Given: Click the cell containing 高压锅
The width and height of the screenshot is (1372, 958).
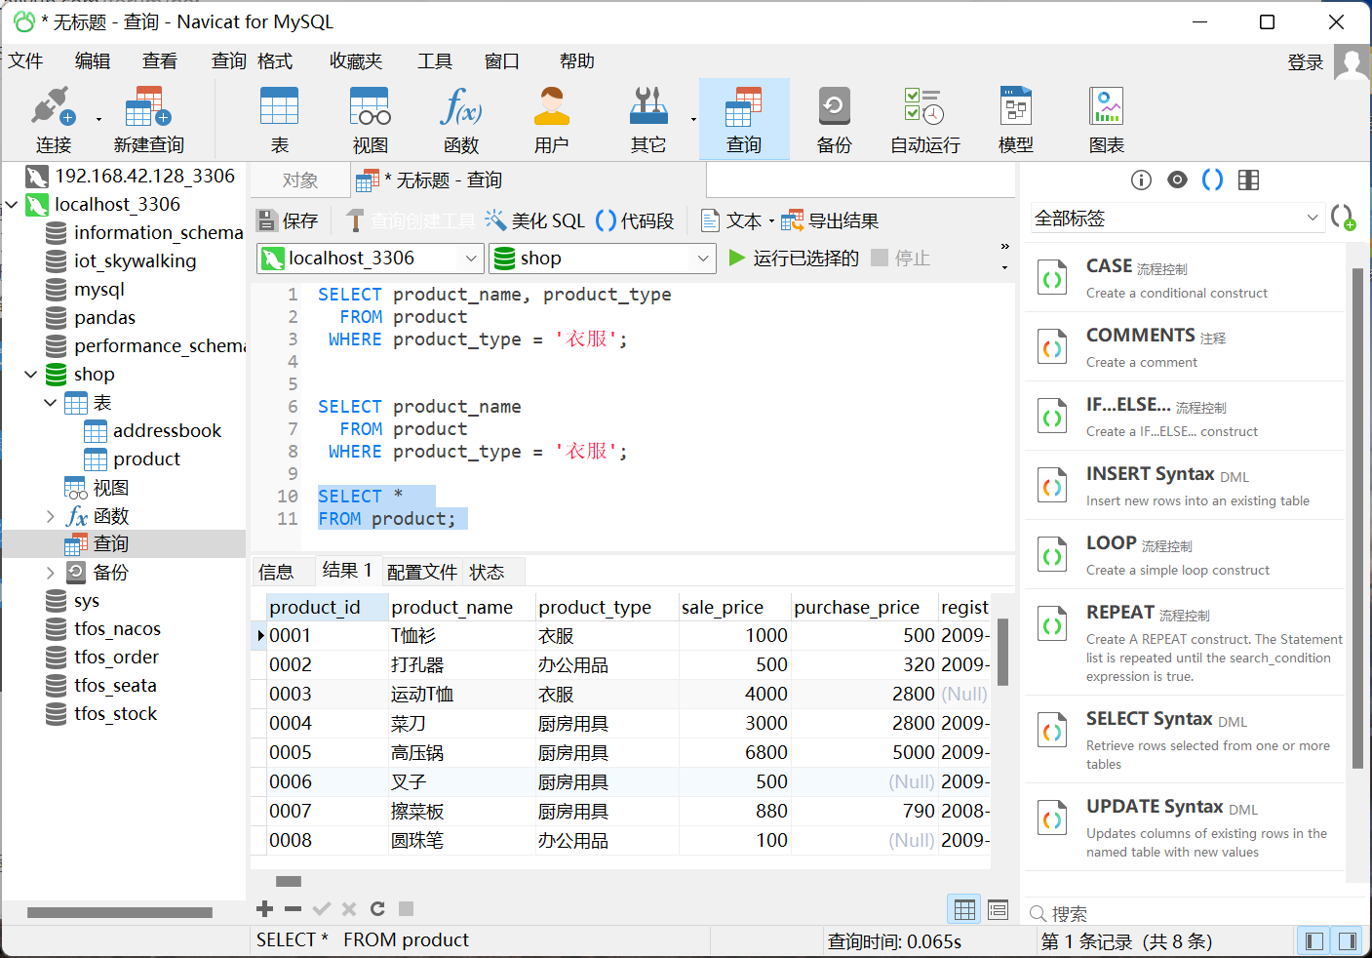Looking at the screenshot, I should tap(461, 753).
